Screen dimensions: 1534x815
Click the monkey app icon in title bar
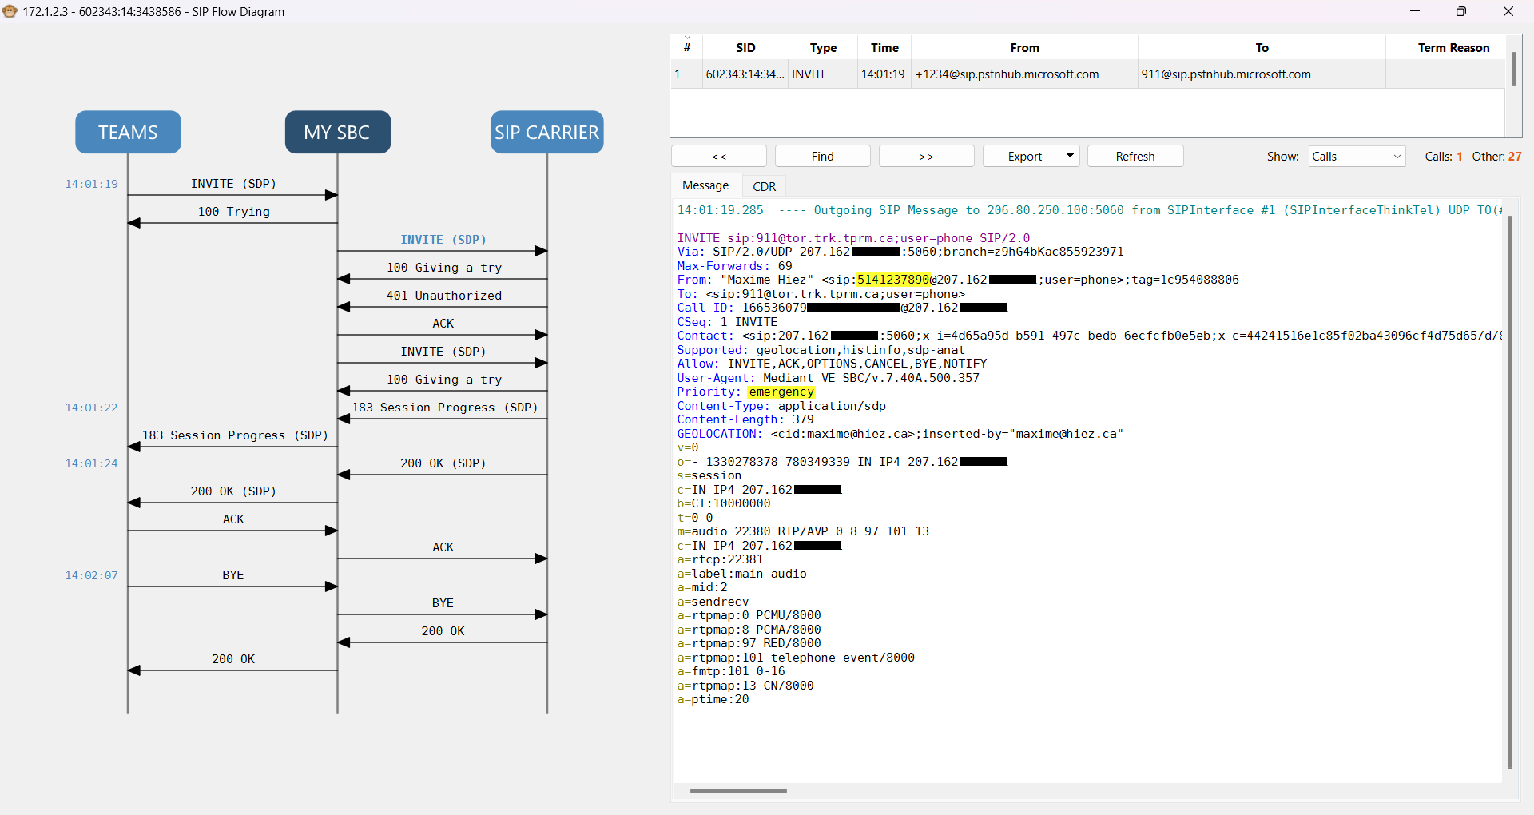[10, 11]
